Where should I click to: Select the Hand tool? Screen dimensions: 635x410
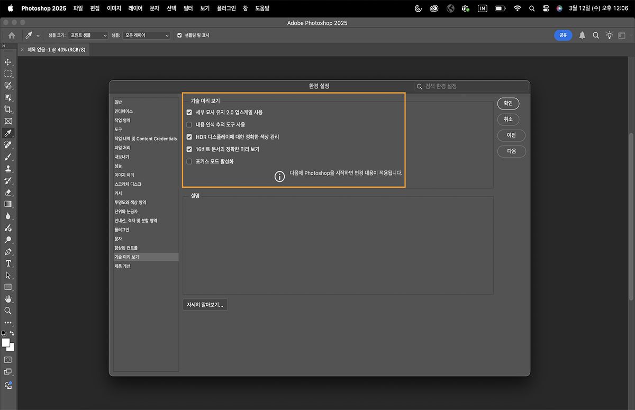[x=8, y=299]
